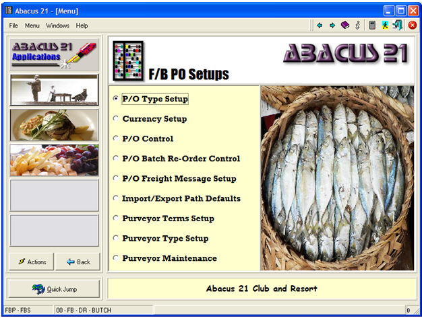Click the fruit and cheese platter thumbnail

click(54, 160)
